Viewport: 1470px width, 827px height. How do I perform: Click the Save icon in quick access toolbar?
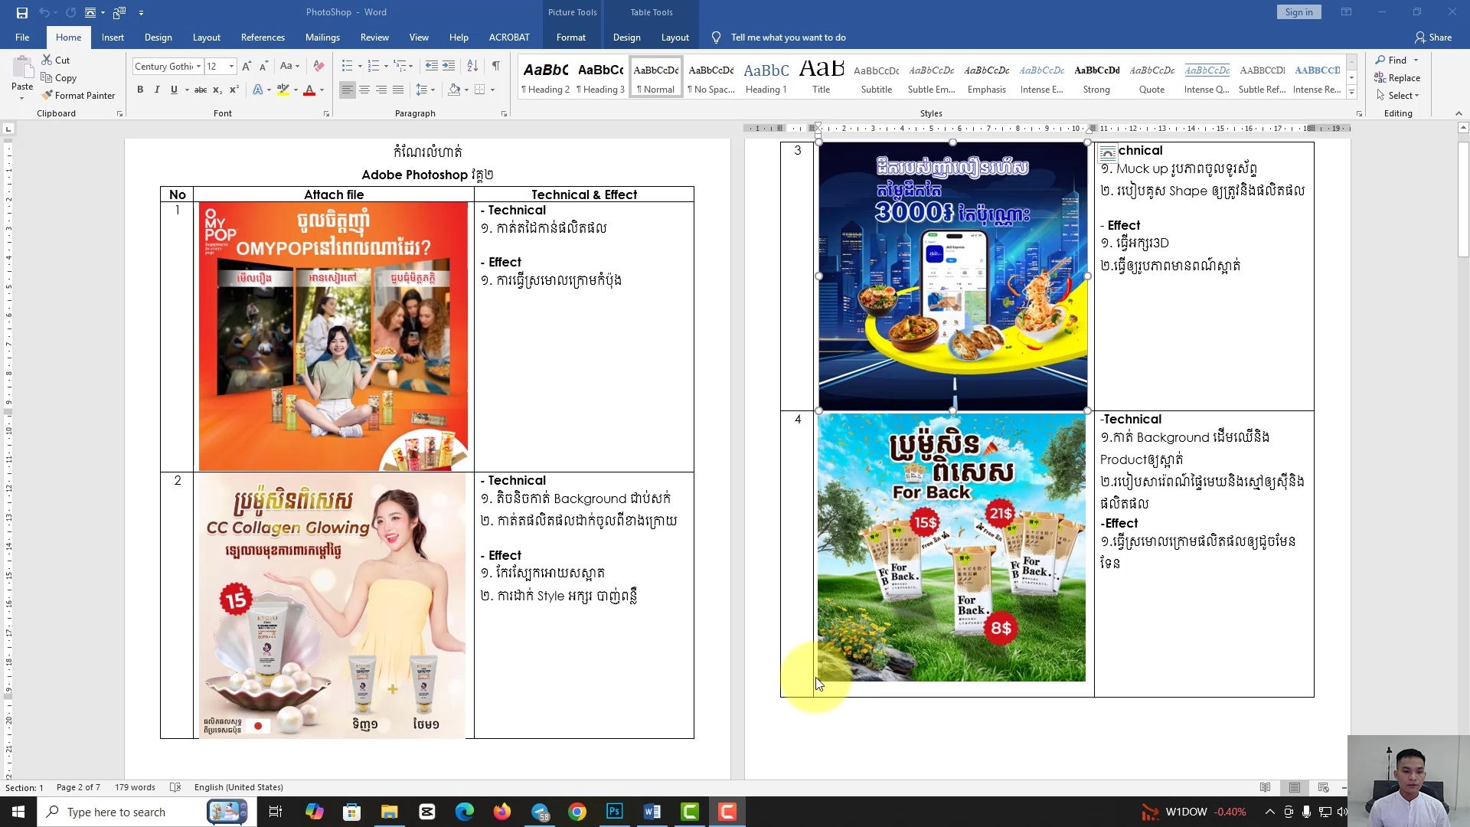pos(22,12)
